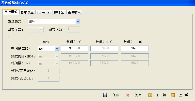The image size is (195, 101).
Task: Switch to the 发送模式 tab
Action: pos(11,12)
